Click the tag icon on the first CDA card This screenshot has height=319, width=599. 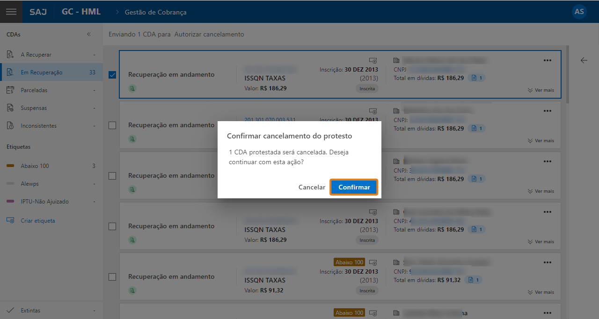click(x=373, y=60)
